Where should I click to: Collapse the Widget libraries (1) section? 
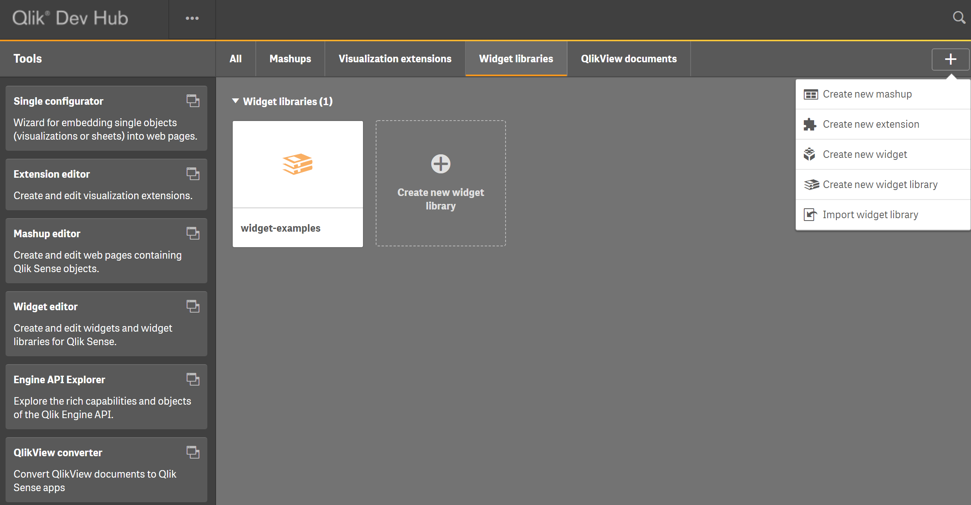pos(236,101)
